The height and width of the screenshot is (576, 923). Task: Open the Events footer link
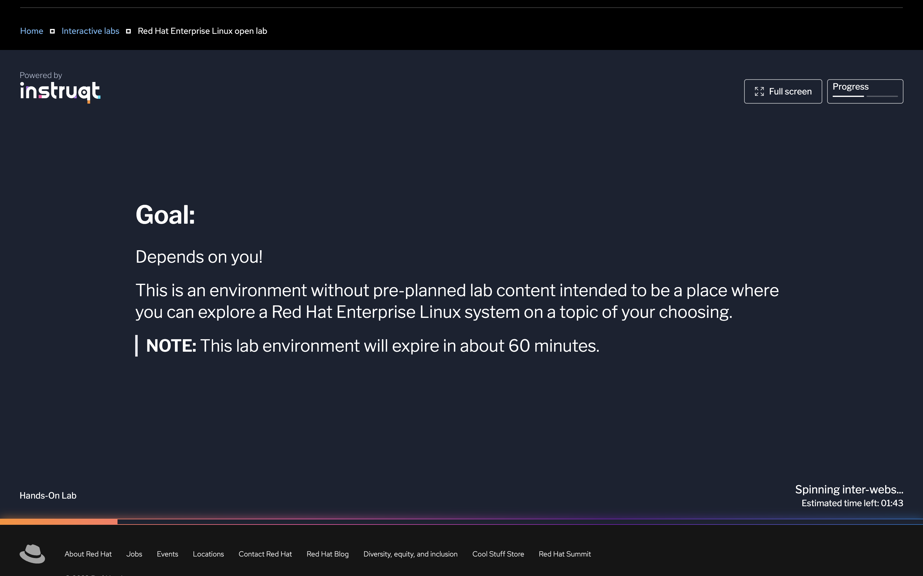pyautogui.click(x=168, y=554)
